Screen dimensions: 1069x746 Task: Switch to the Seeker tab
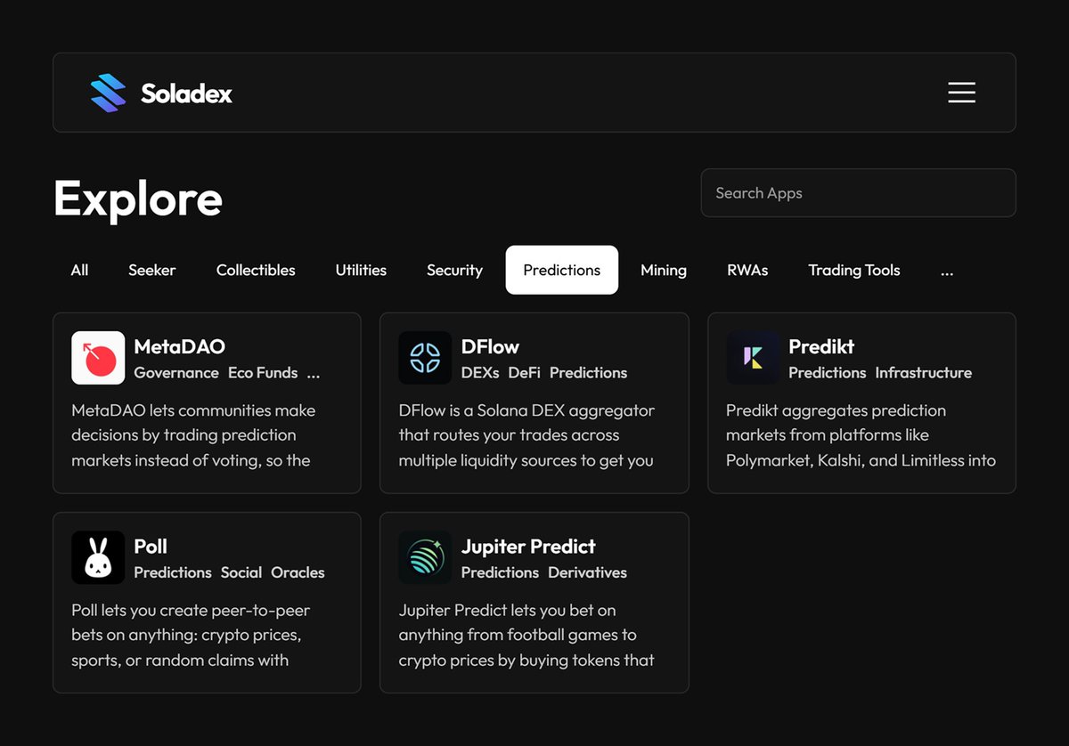click(152, 270)
